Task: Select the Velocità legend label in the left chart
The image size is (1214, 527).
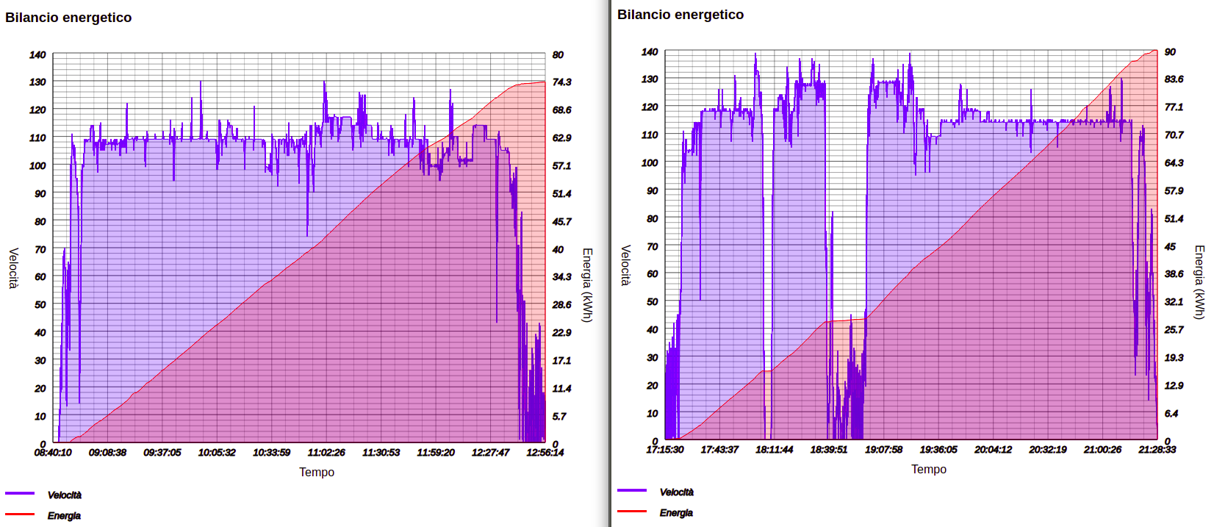Action: [65, 495]
